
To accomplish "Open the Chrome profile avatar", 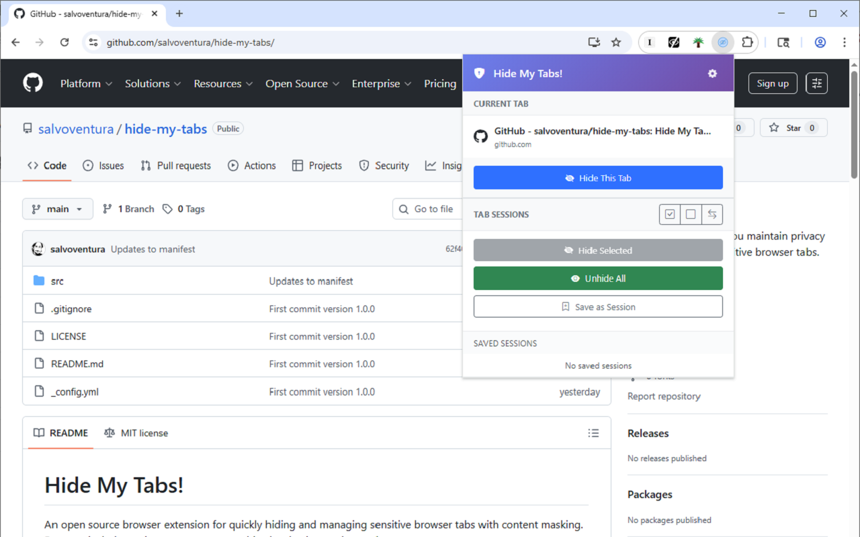I will coord(820,42).
